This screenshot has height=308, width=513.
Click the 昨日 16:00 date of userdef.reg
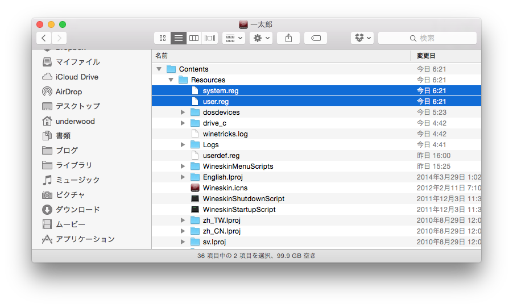(433, 155)
